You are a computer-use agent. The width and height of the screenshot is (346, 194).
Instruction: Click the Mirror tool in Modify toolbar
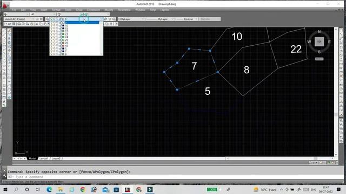pyautogui.click(x=9, y=38)
